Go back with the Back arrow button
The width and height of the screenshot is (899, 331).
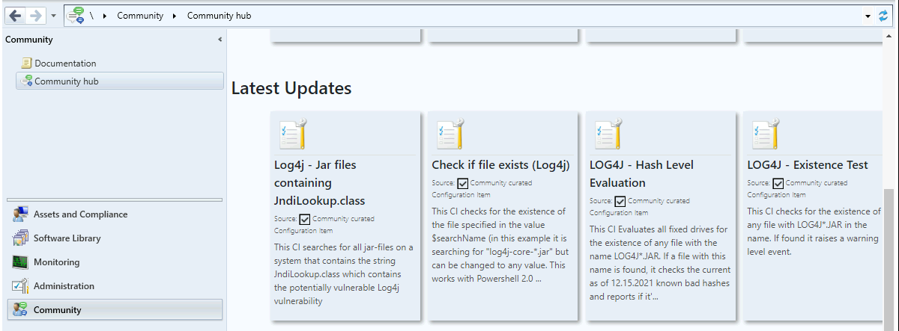(16, 15)
